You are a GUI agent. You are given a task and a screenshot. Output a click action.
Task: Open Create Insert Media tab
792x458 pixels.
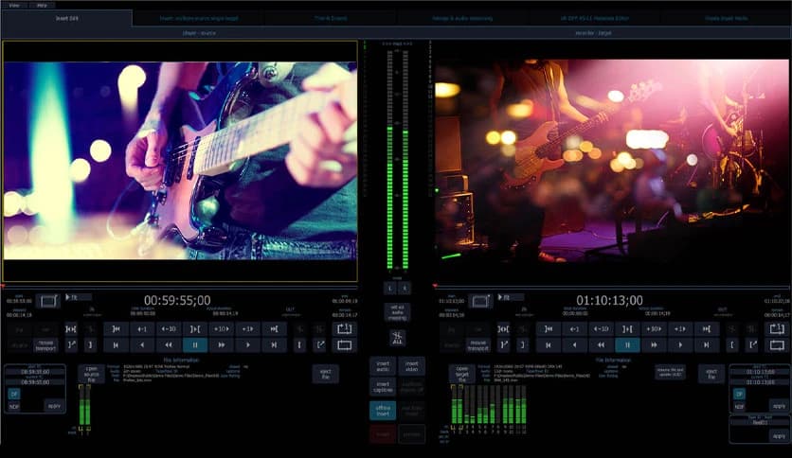click(x=727, y=18)
